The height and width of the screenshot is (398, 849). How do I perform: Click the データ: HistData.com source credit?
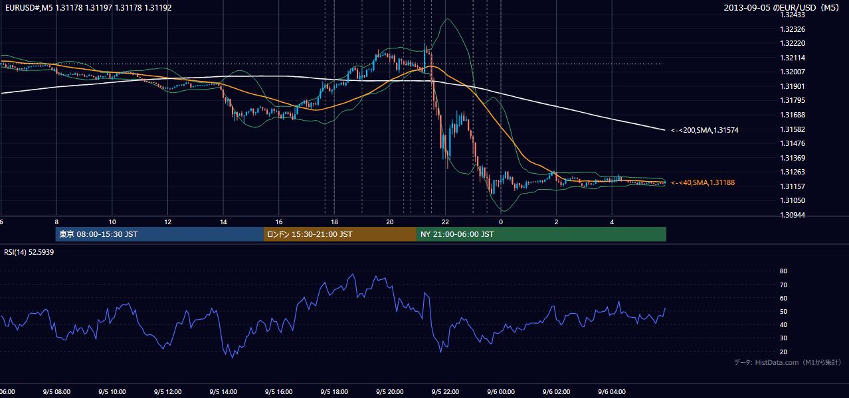point(788,363)
